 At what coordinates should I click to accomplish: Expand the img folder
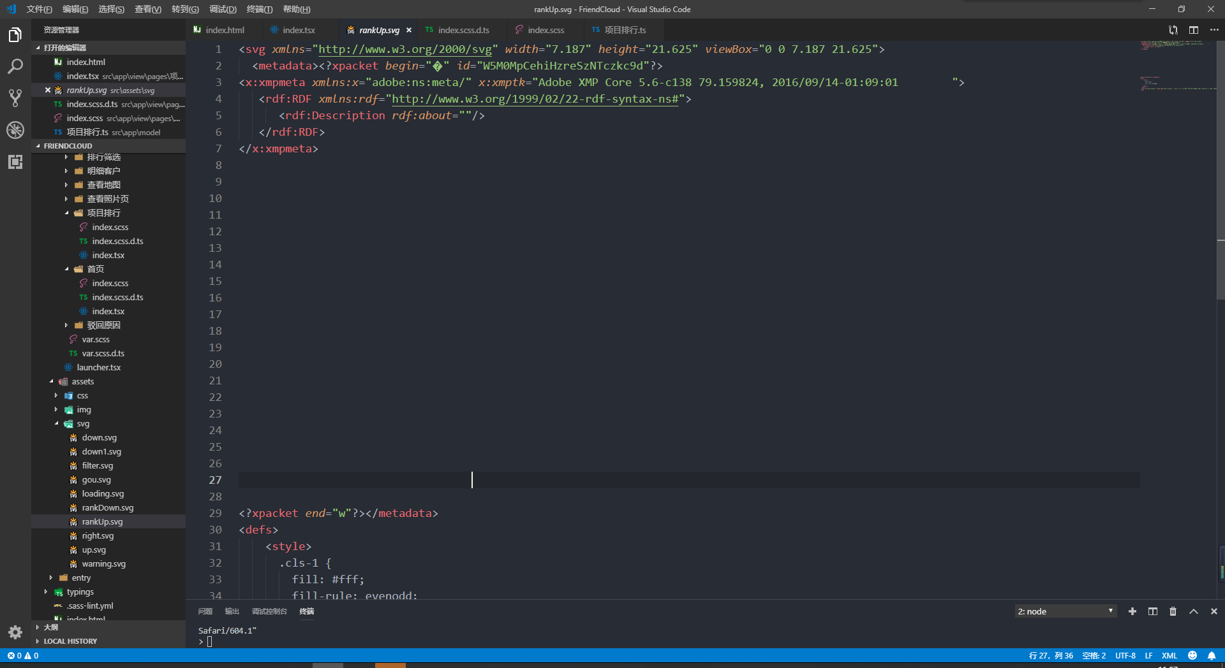pos(84,409)
